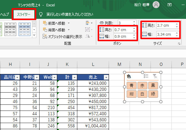Open the align objects dropdown icon
186x130 pixels.
point(89,23)
